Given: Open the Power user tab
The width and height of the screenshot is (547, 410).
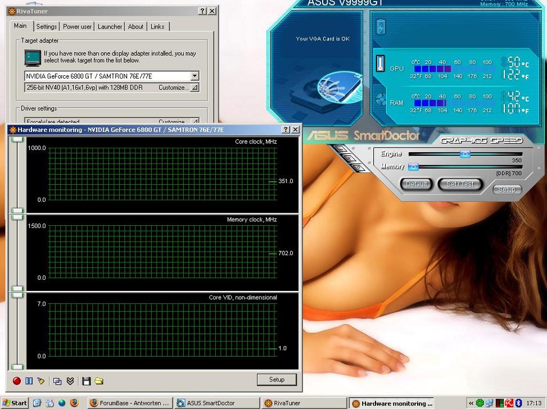Looking at the screenshot, I should (x=77, y=26).
